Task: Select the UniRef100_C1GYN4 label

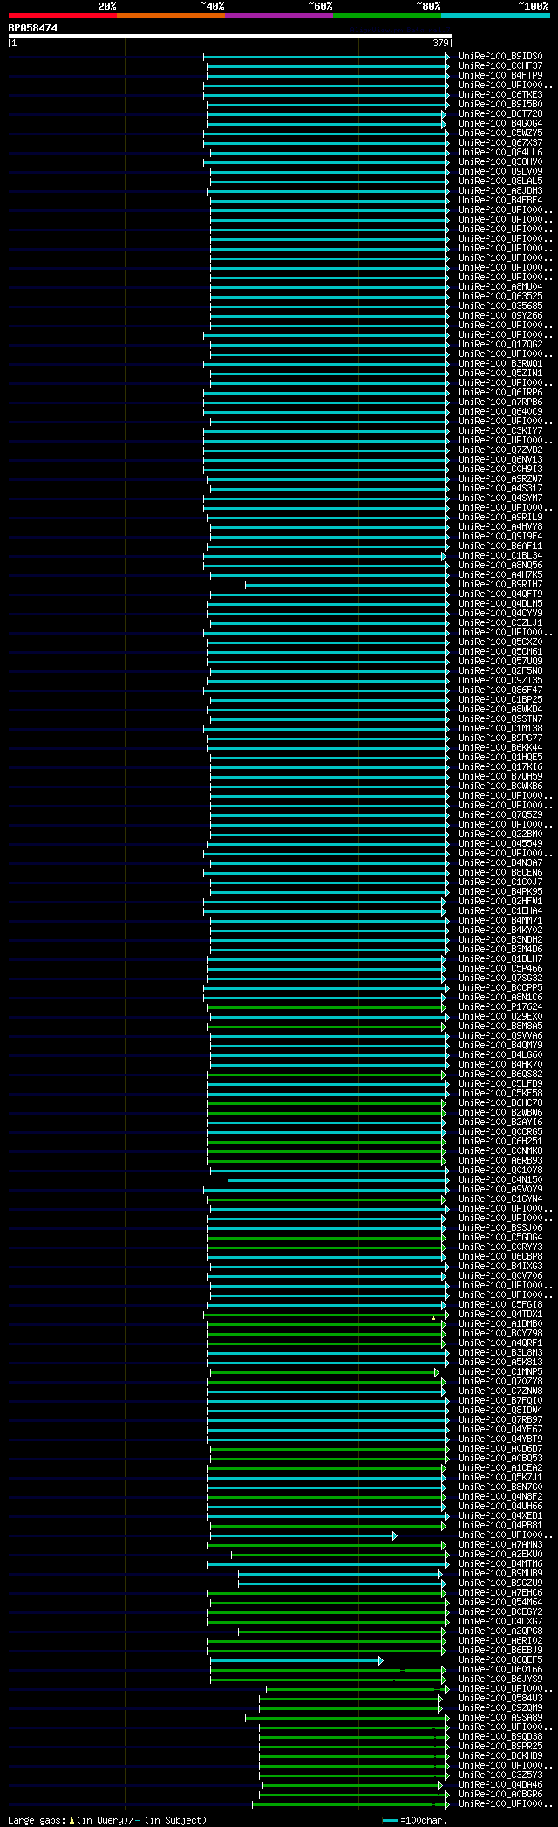Action: coord(500,1199)
